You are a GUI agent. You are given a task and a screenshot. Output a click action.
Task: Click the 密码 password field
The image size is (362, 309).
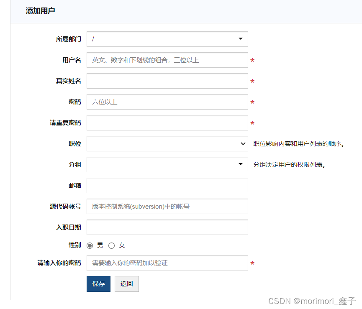[x=167, y=102]
